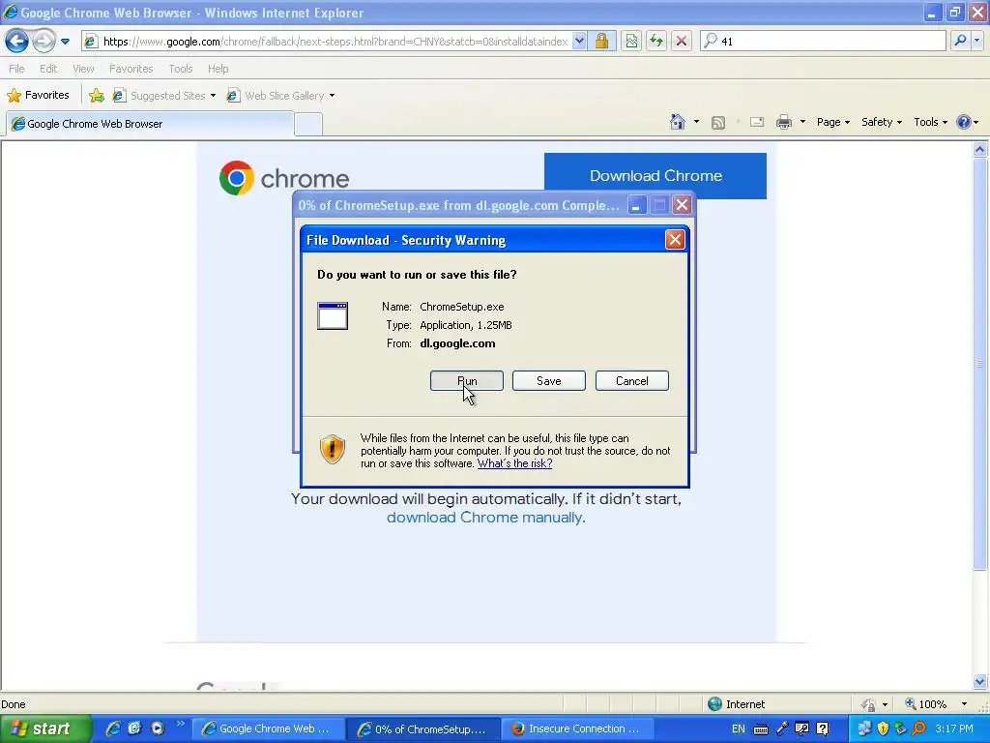Image resolution: width=990 pixels, height=743 pixels.
Task: Click the Add to Favorites Bar star icon
Action: 97,96
